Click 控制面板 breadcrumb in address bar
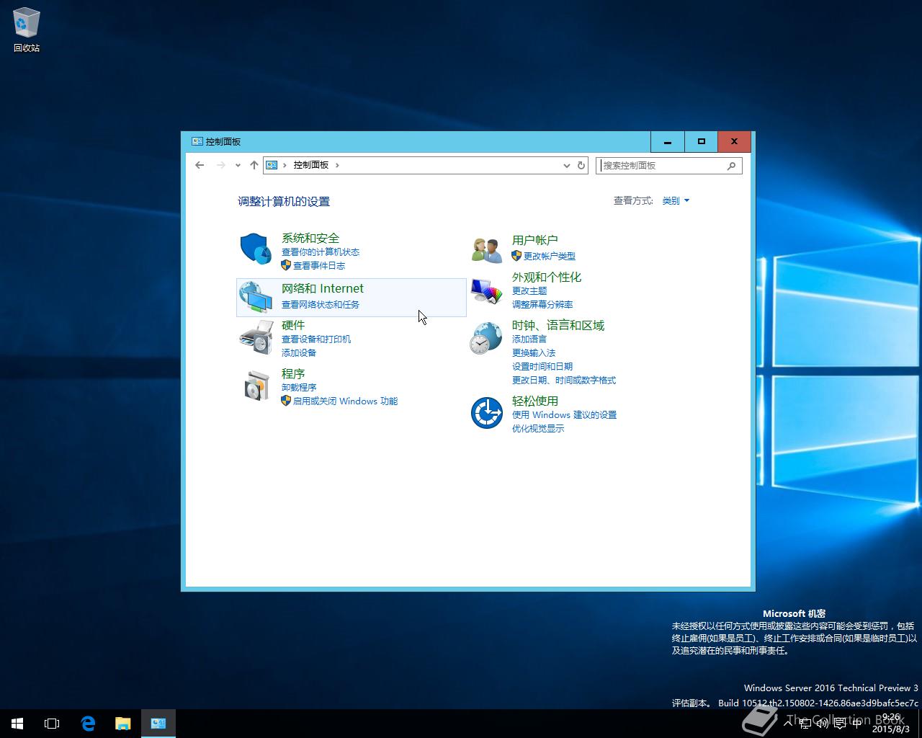Image resolution: width=922 pixels, height=738 pixels. (310, 165)
